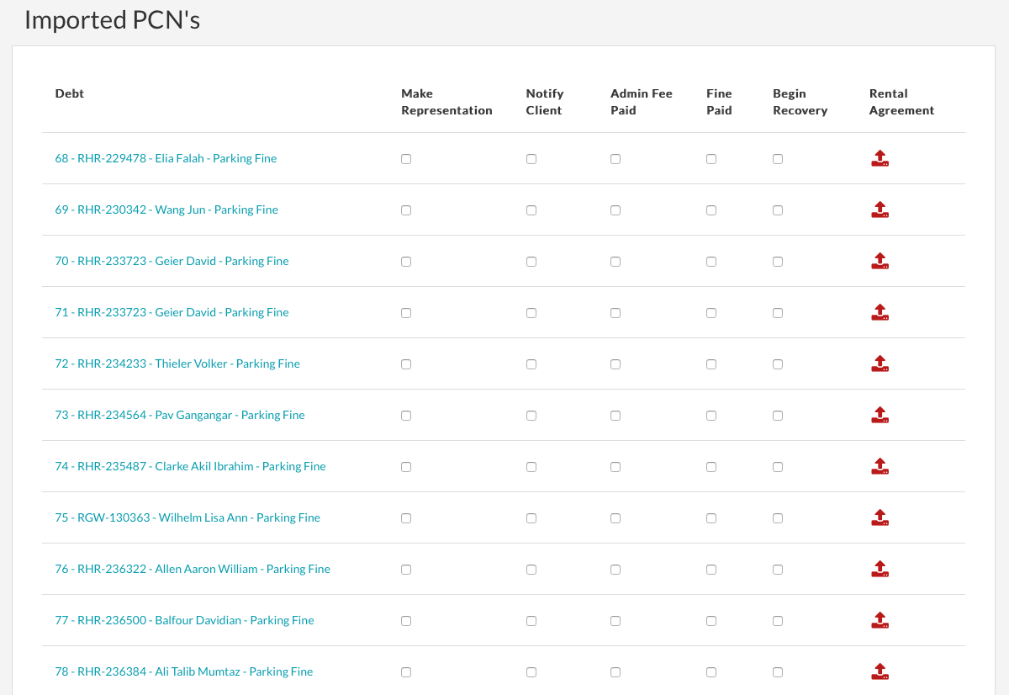Check Notify Client for Elia Falah
Viewport: 1009px width, 695px height.
[531, 159]
